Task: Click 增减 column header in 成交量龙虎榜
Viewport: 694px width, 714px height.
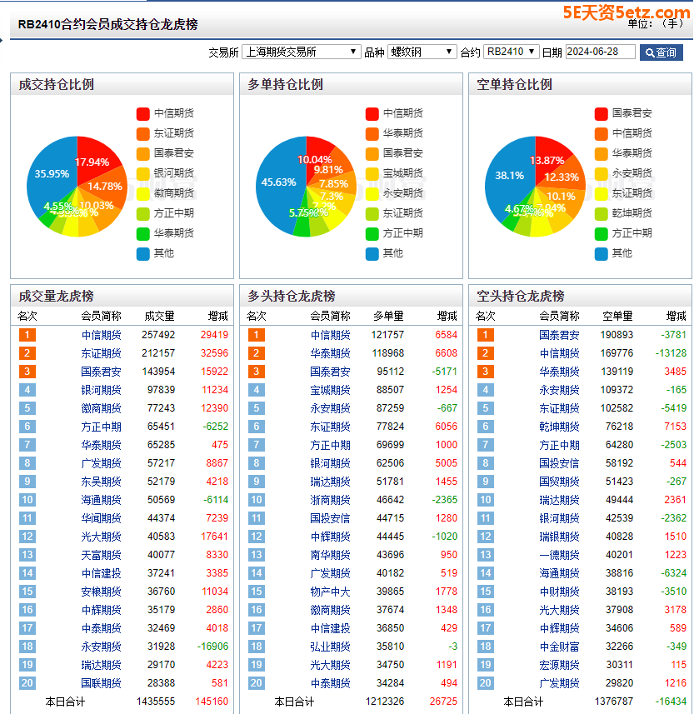Action: pyautogui.click(x=217, y=316)
